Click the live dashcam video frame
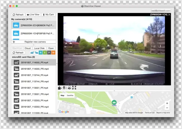Viewport: 182px width, 129px height. [x=114, y=51]
